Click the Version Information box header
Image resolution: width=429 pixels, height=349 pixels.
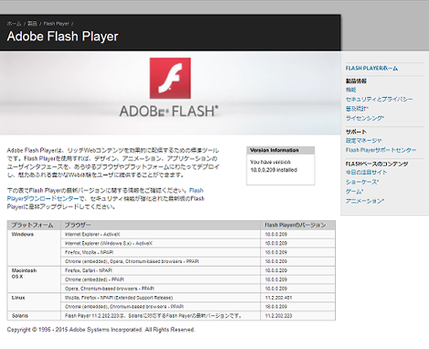pyautogui.click(x=280, y=150)
